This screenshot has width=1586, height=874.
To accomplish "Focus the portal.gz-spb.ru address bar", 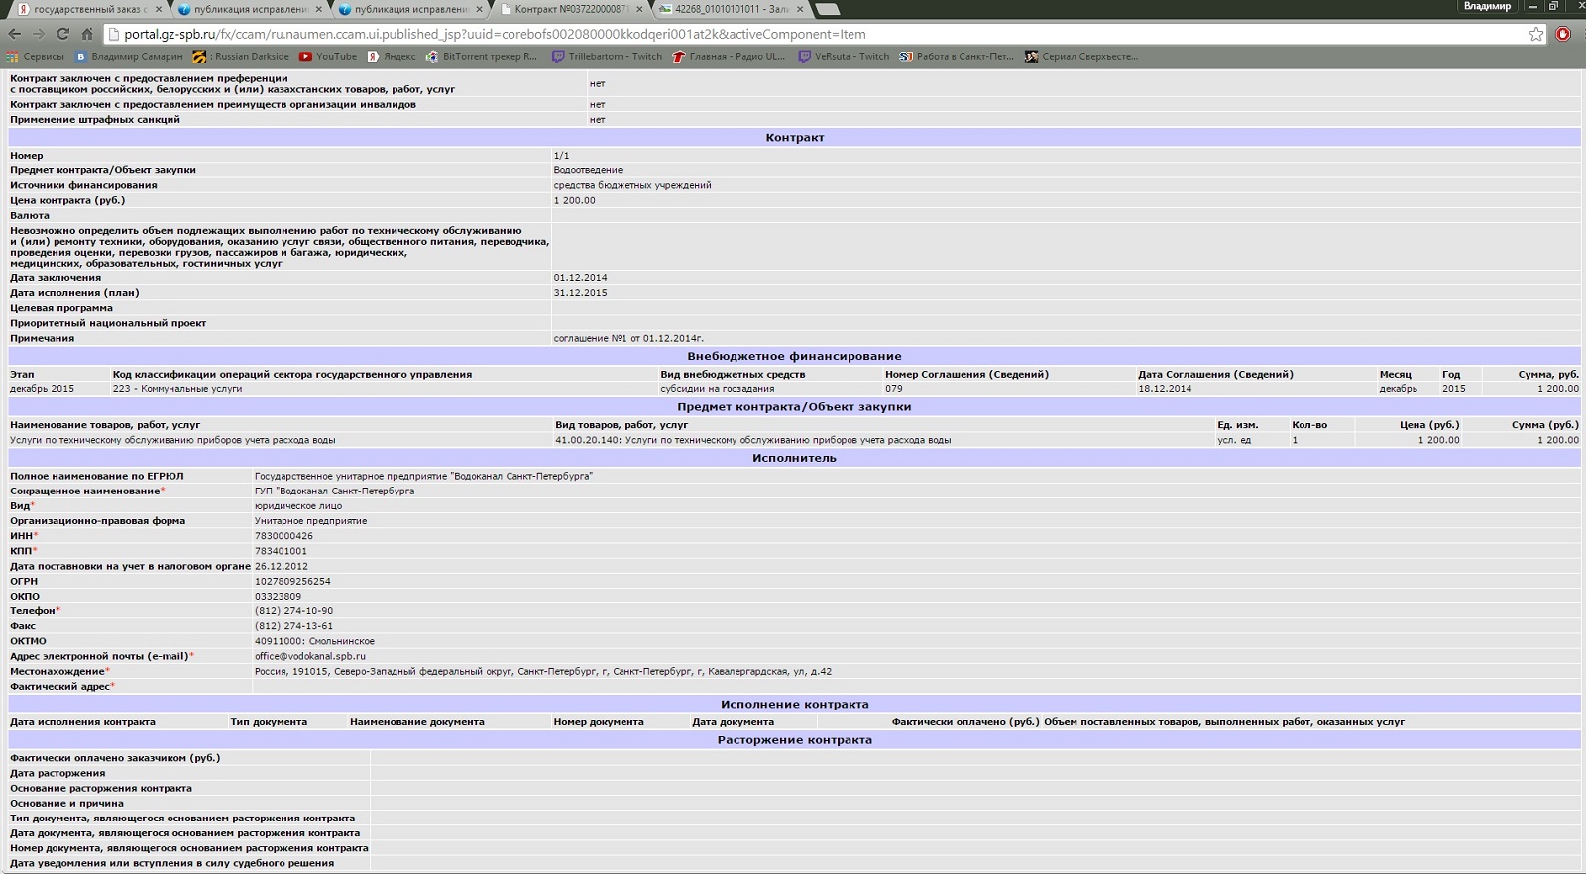I will tap(823, 34).
